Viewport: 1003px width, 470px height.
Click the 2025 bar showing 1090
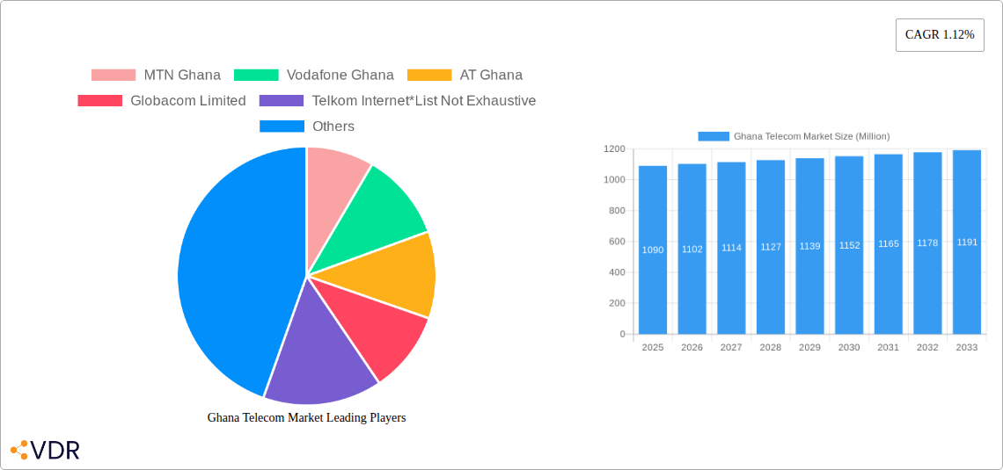[653, 249]
